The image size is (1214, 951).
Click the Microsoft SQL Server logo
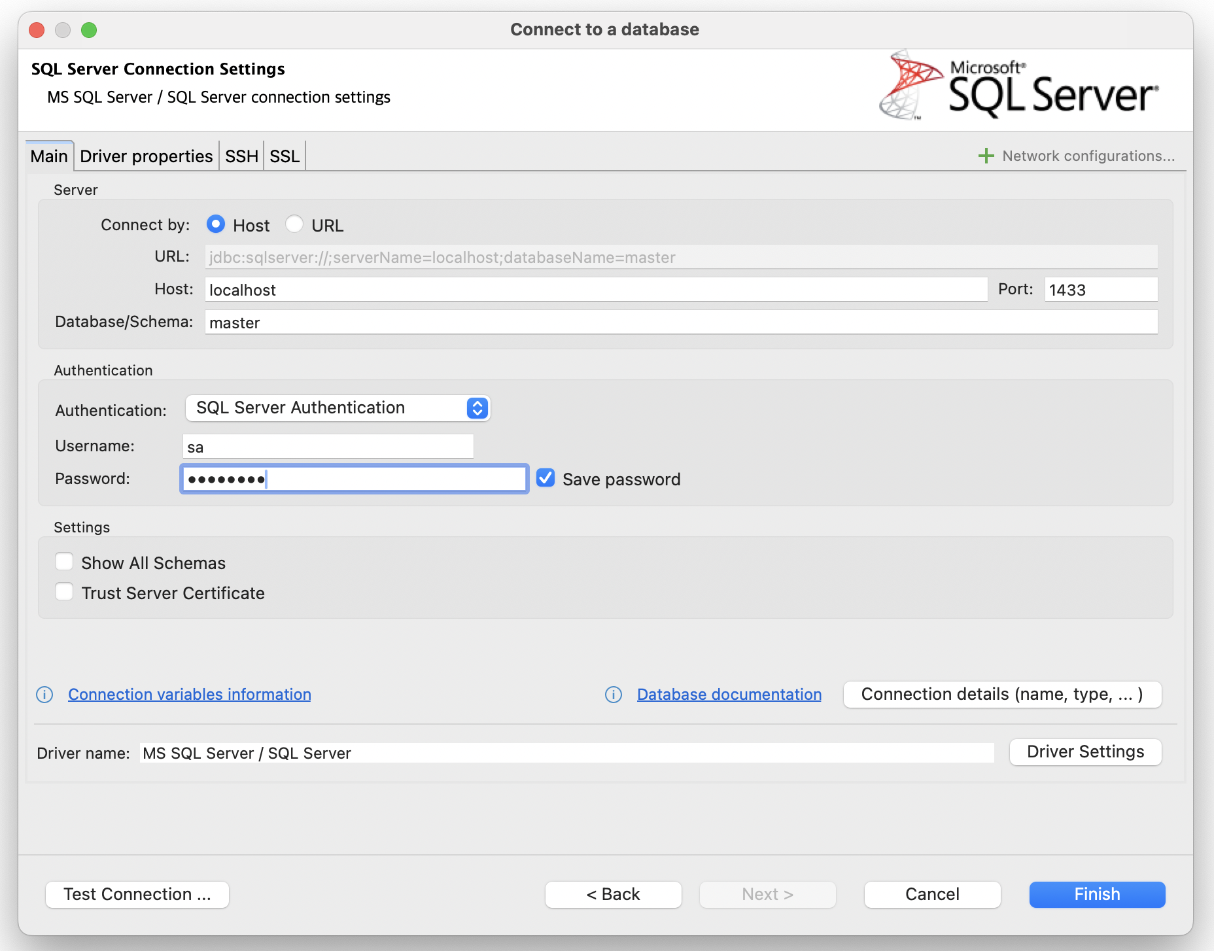point(1019,86)
